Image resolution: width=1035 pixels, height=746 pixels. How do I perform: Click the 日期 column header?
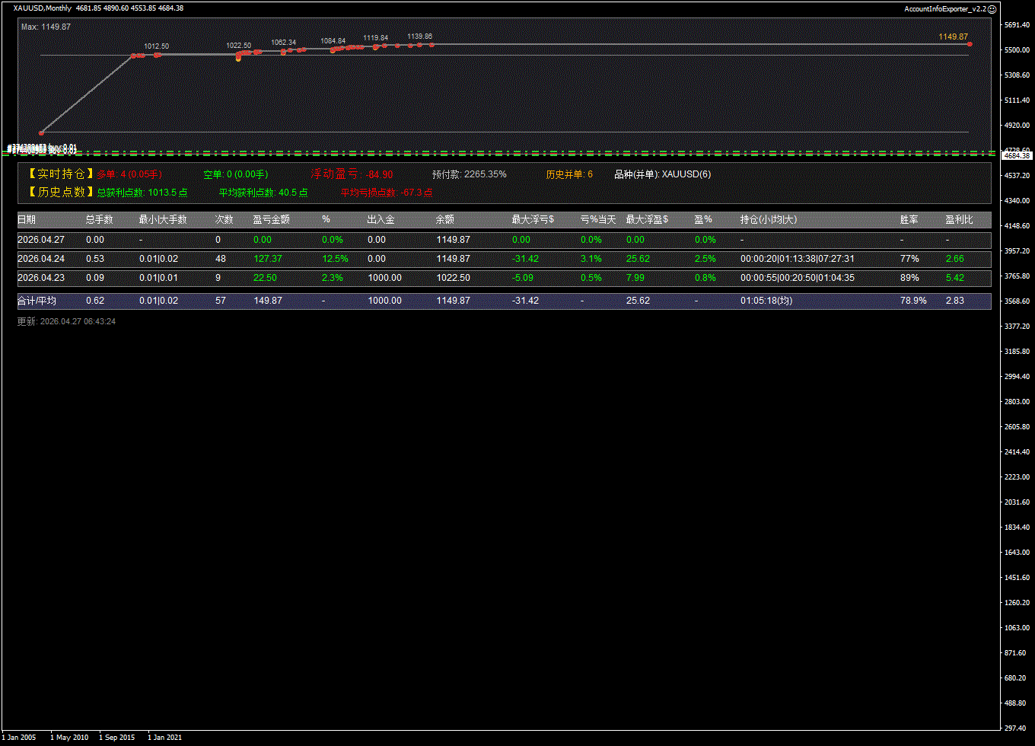click(x=27, y=219)
